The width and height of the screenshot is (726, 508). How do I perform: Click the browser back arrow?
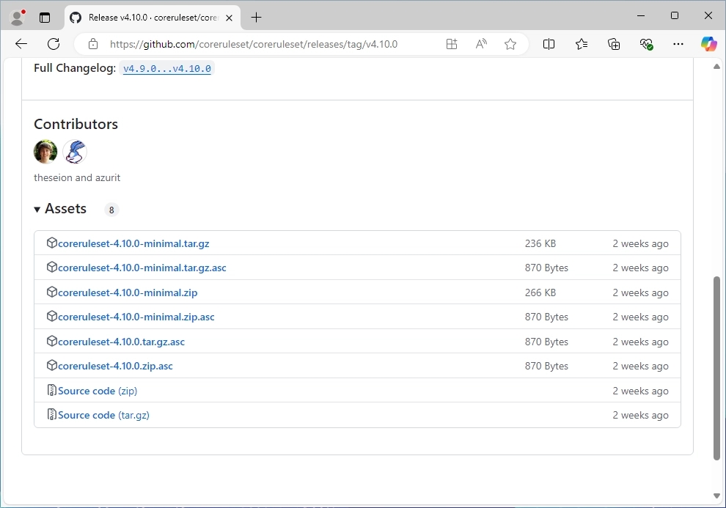click(x=21, y=44)
